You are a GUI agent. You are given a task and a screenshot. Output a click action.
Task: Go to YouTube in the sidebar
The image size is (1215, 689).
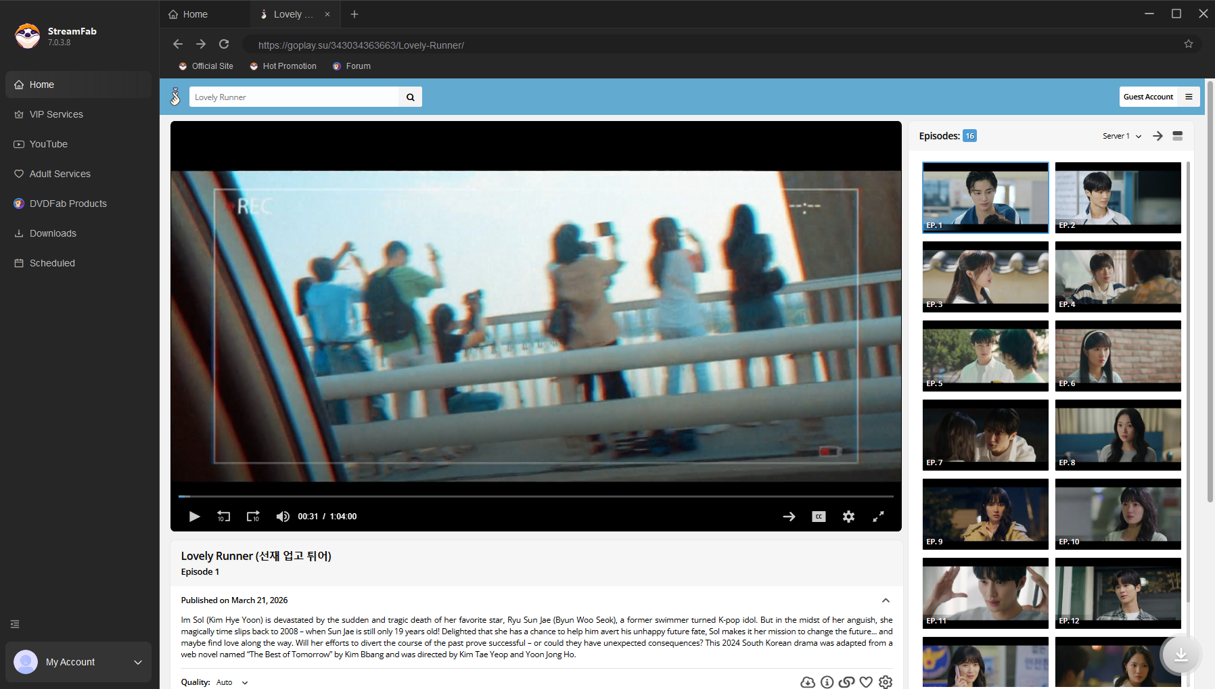pyautogui.click(x=78, y=144)
